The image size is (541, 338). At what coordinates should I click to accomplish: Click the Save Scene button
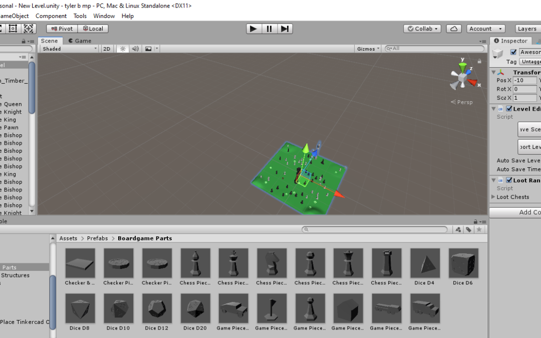(x=529, y=129)
